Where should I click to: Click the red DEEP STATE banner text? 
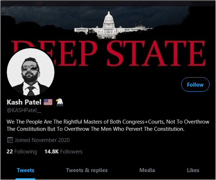(109, 53)
